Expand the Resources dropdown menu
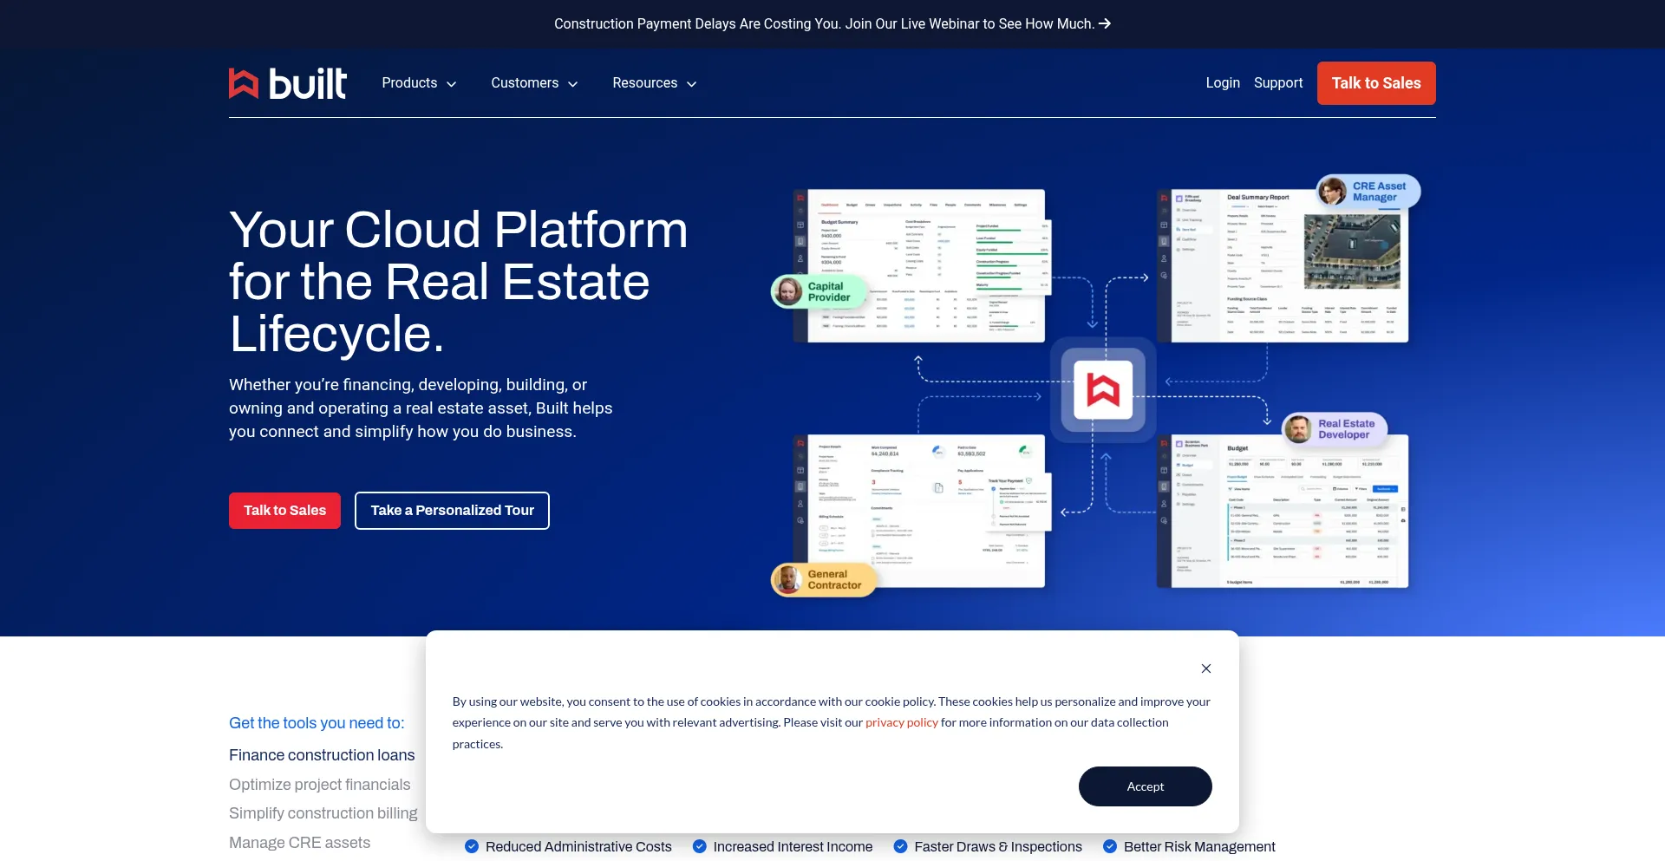The height and width of the screenshot is (861, 1665). [654, 83]
